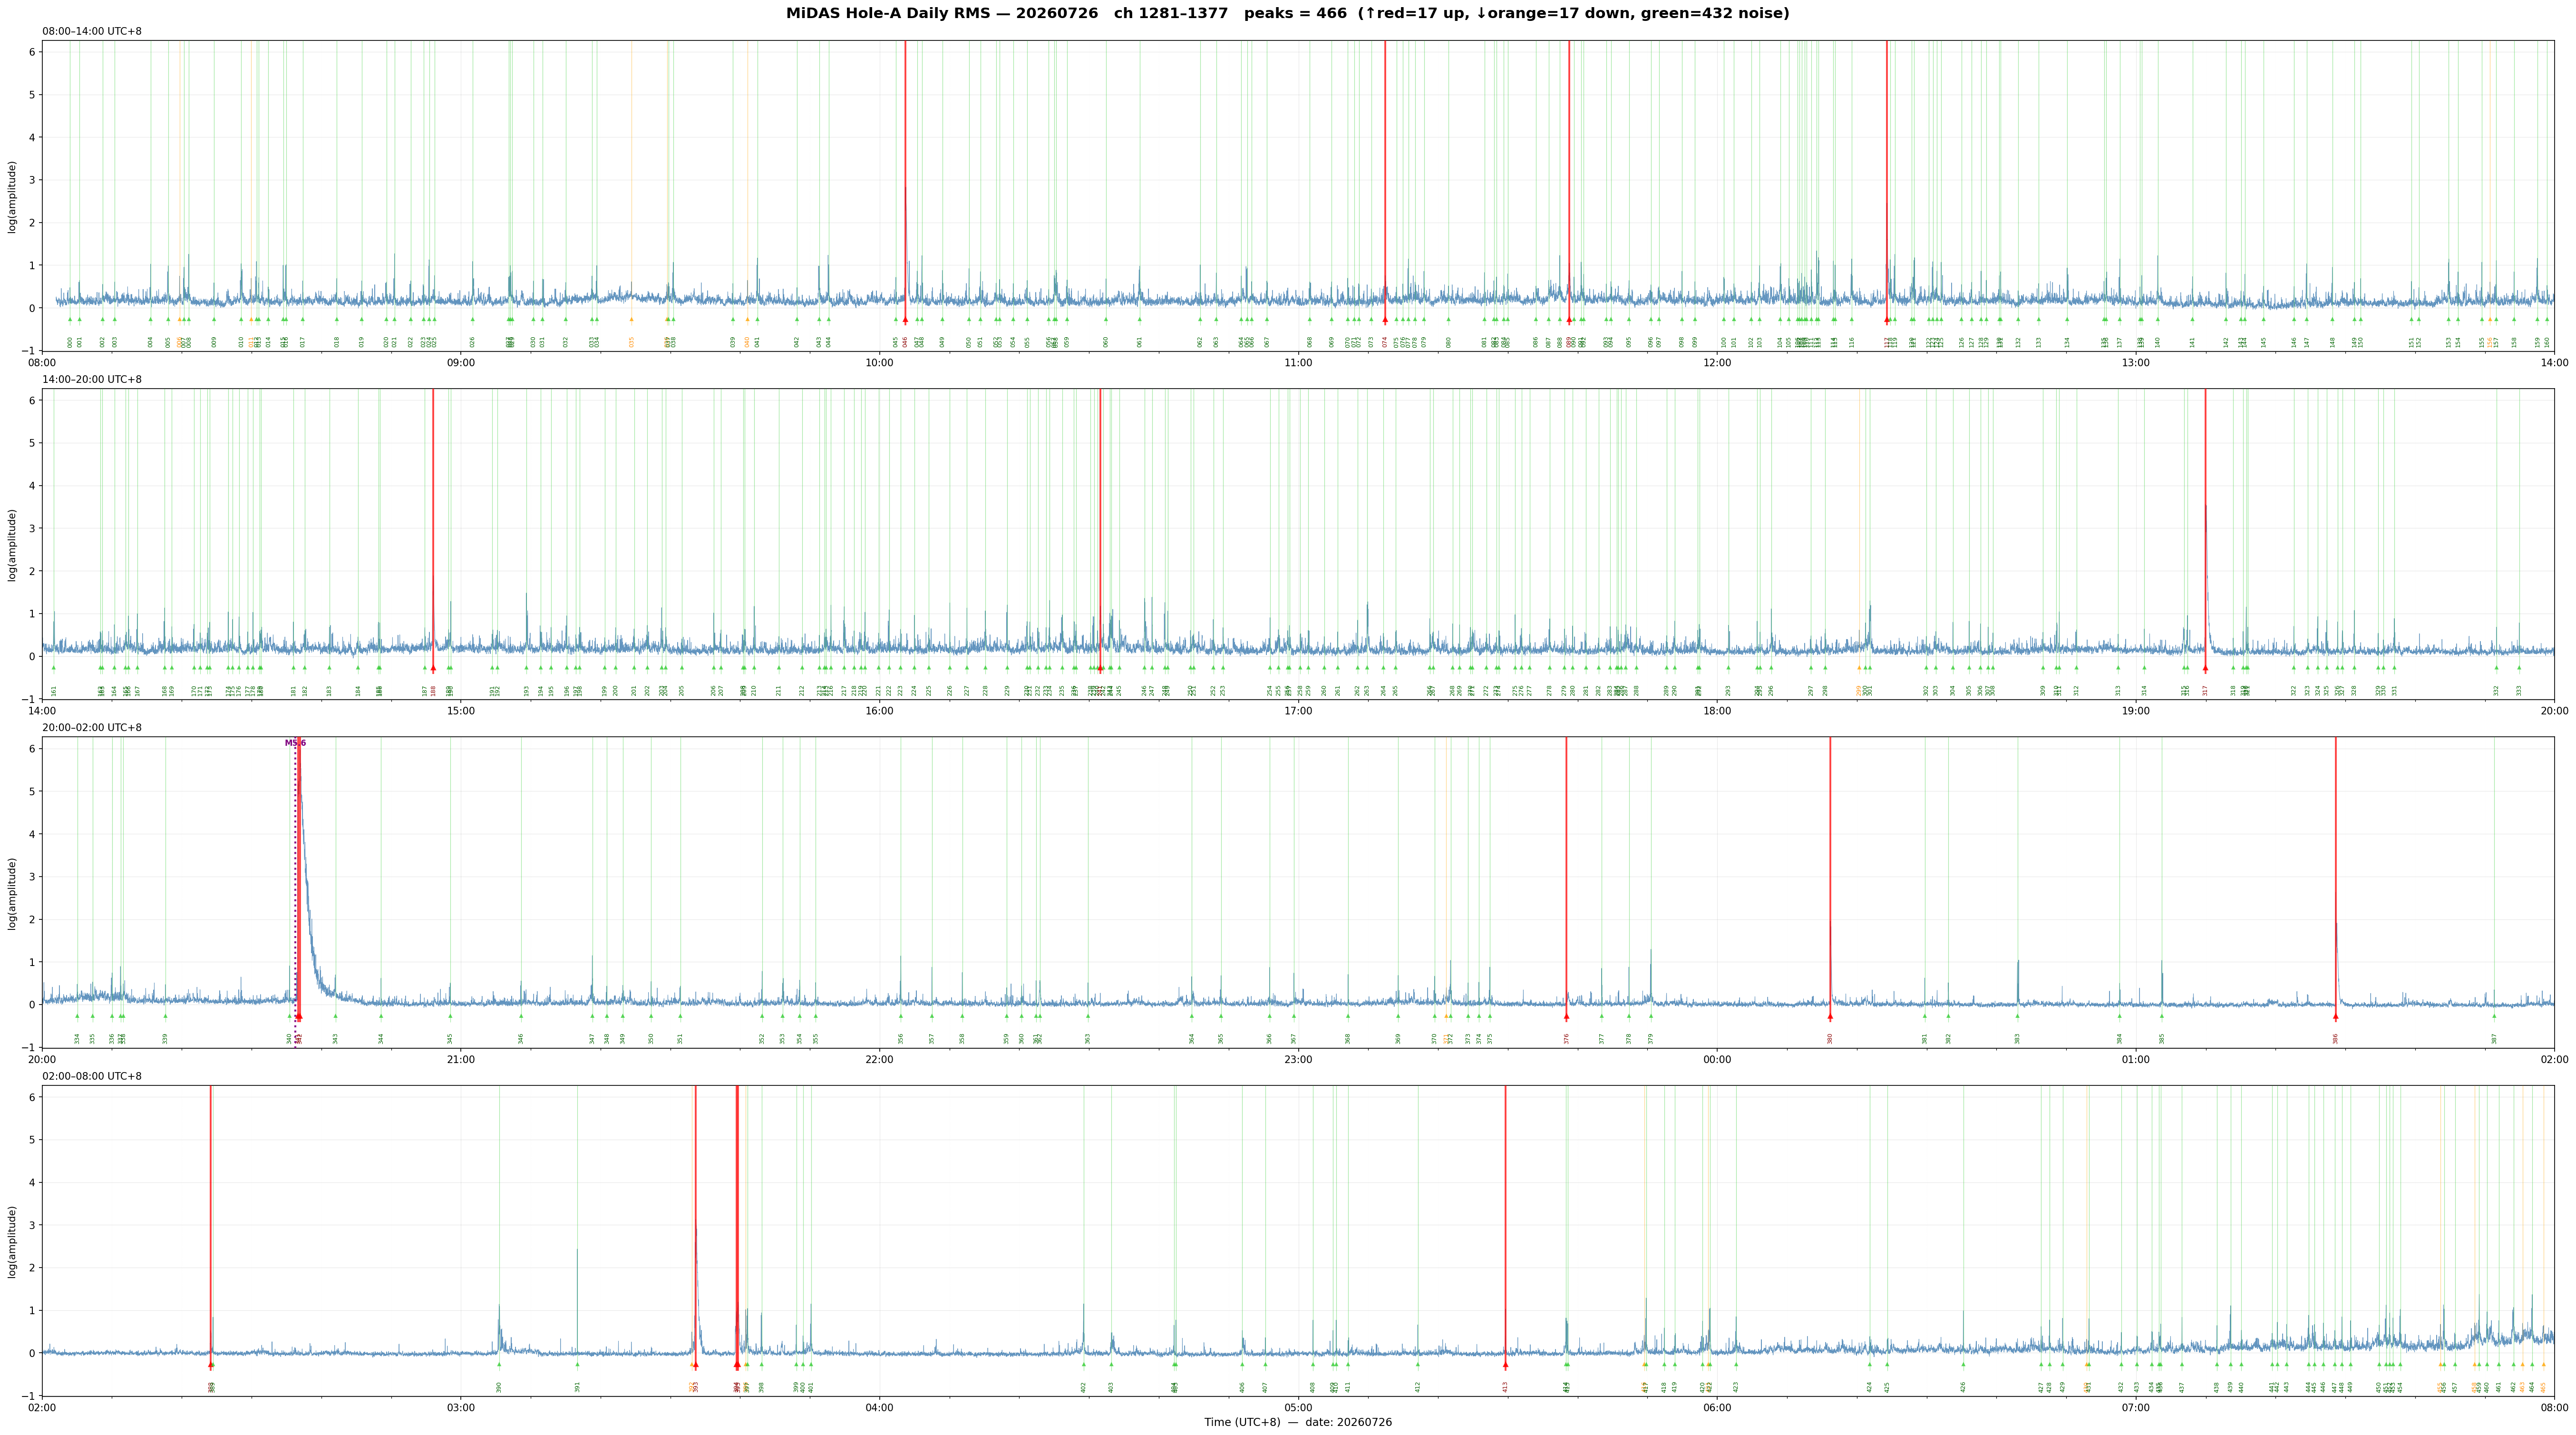
Task: Click log(amplitude) label of the 14:00–20:00 panel
Action: 13,545
